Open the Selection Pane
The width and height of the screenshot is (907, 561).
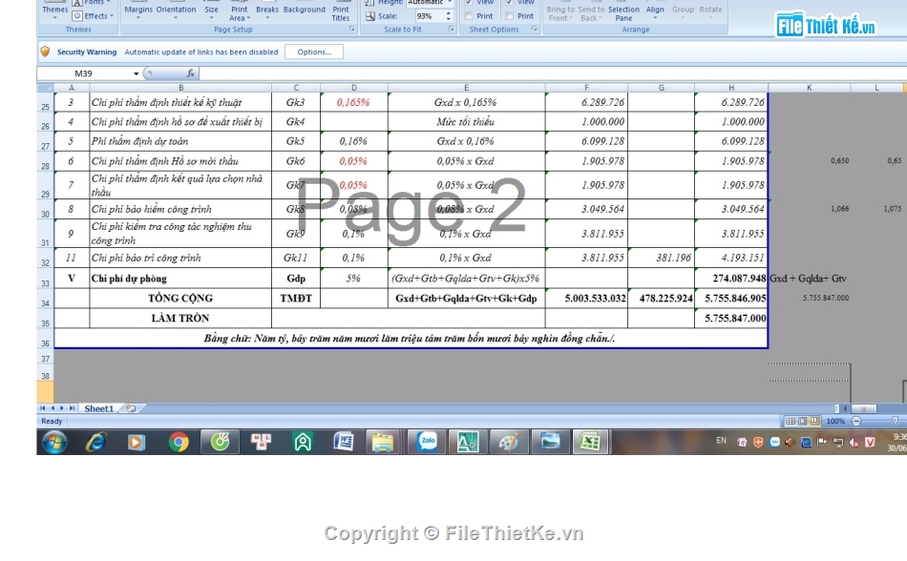pyautogui.click(x=623, y=11)
